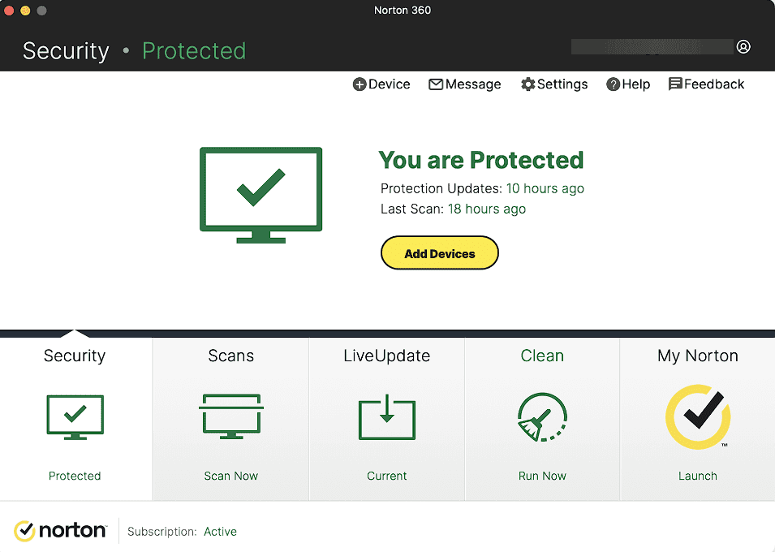
Task: Click the 'Subscription:' label in footer
Action: point(162,532)
